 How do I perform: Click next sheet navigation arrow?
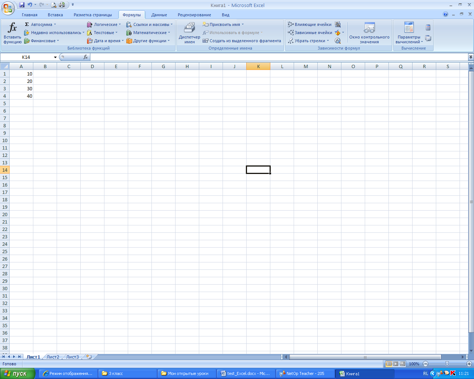pyautogui.click(x=14, y=357)
